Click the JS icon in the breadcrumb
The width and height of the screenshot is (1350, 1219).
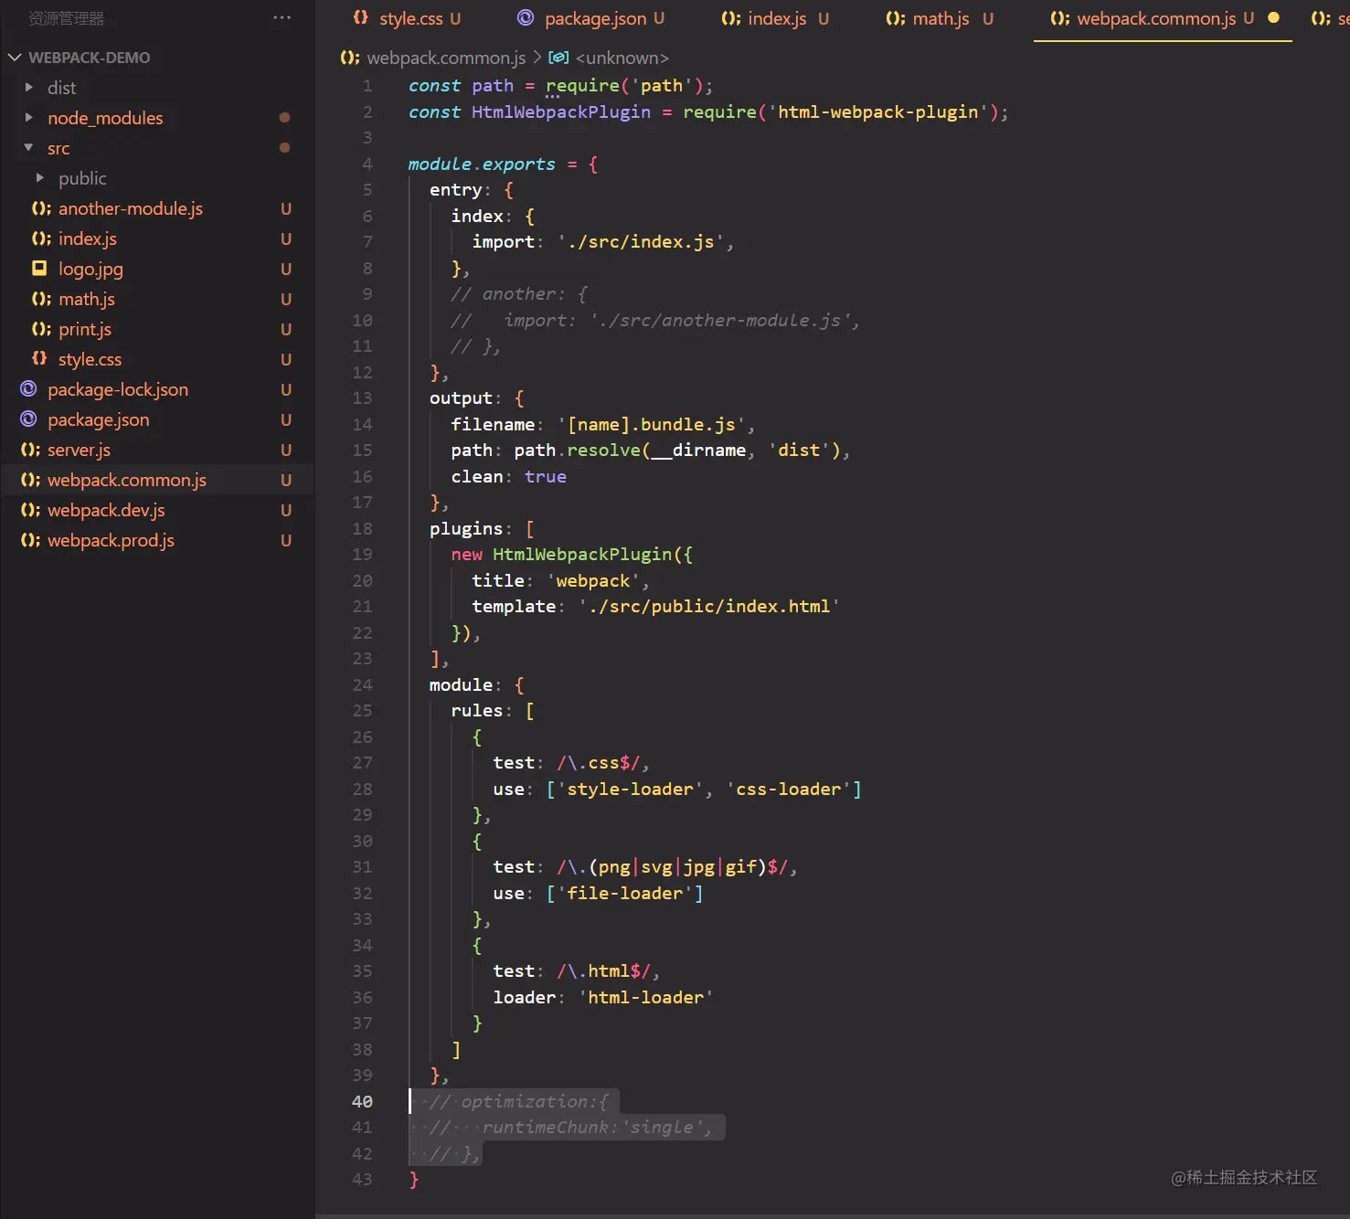tap(349, 58)
